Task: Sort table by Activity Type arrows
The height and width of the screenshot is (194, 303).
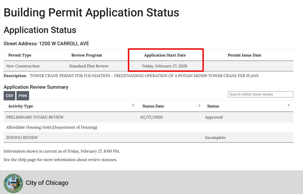Action: [x=134, y=105]
